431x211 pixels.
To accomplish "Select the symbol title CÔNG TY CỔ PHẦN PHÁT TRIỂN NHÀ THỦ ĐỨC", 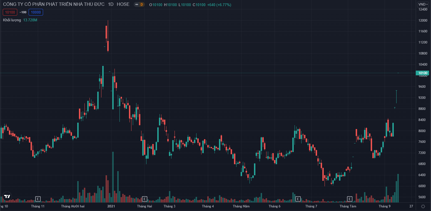I will tap(54, 4).
